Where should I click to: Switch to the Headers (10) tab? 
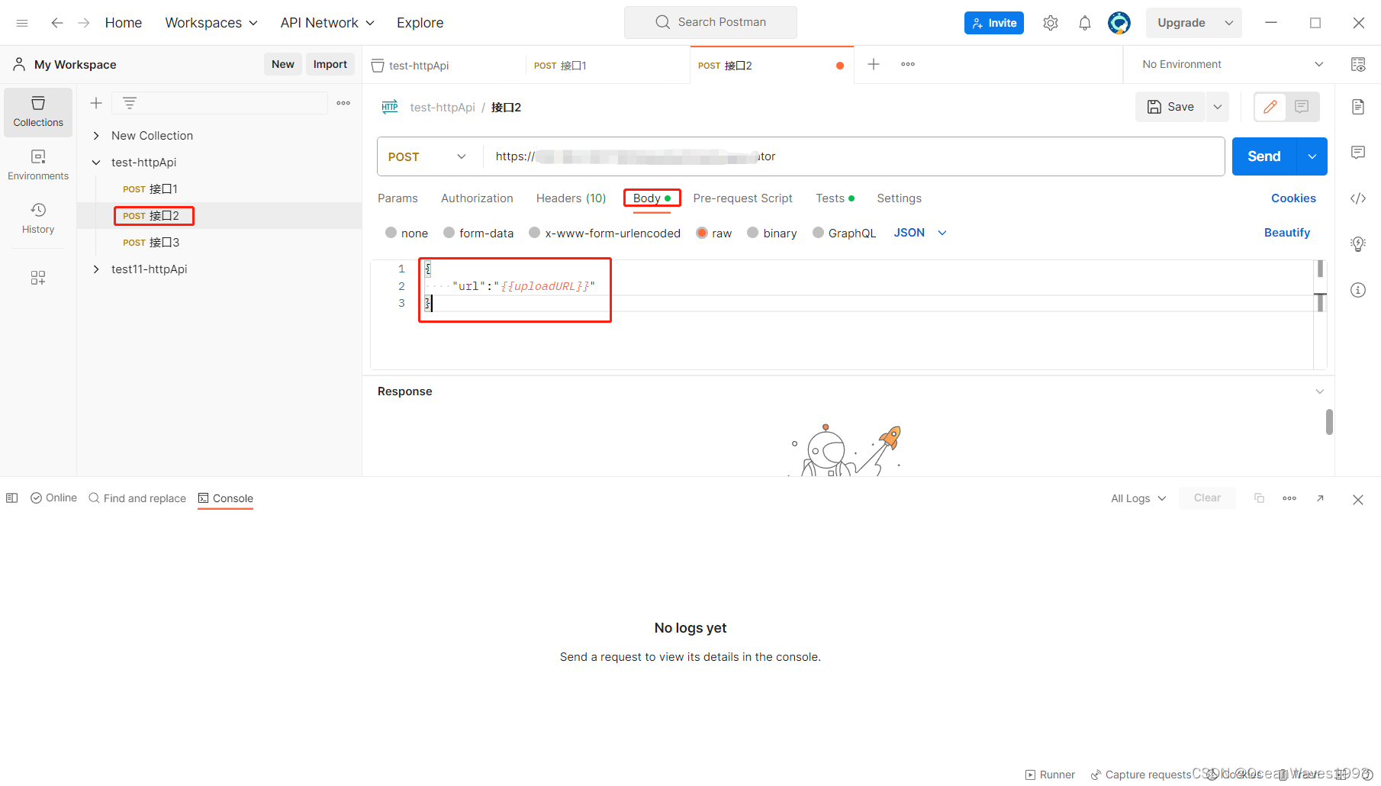571,198
